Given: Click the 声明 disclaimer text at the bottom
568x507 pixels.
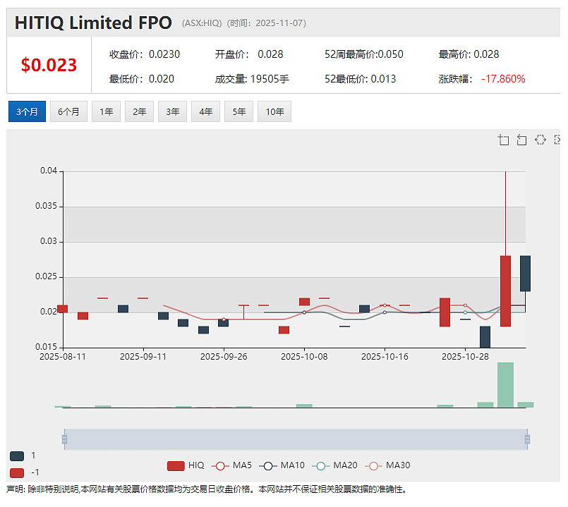Looking at the screenshot, I should pos(207,489).
